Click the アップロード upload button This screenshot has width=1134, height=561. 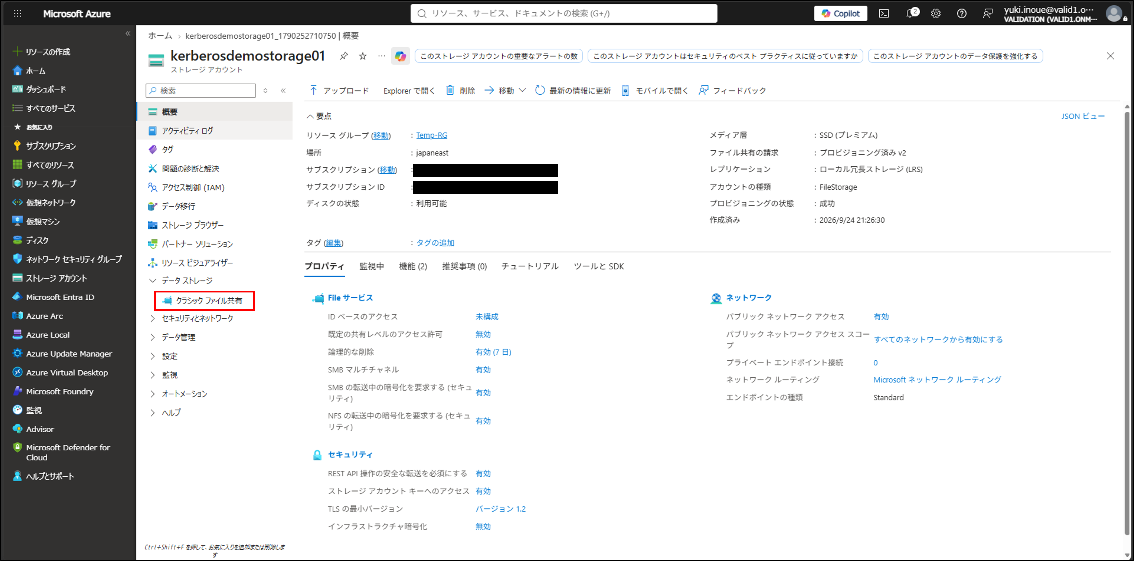339,91
